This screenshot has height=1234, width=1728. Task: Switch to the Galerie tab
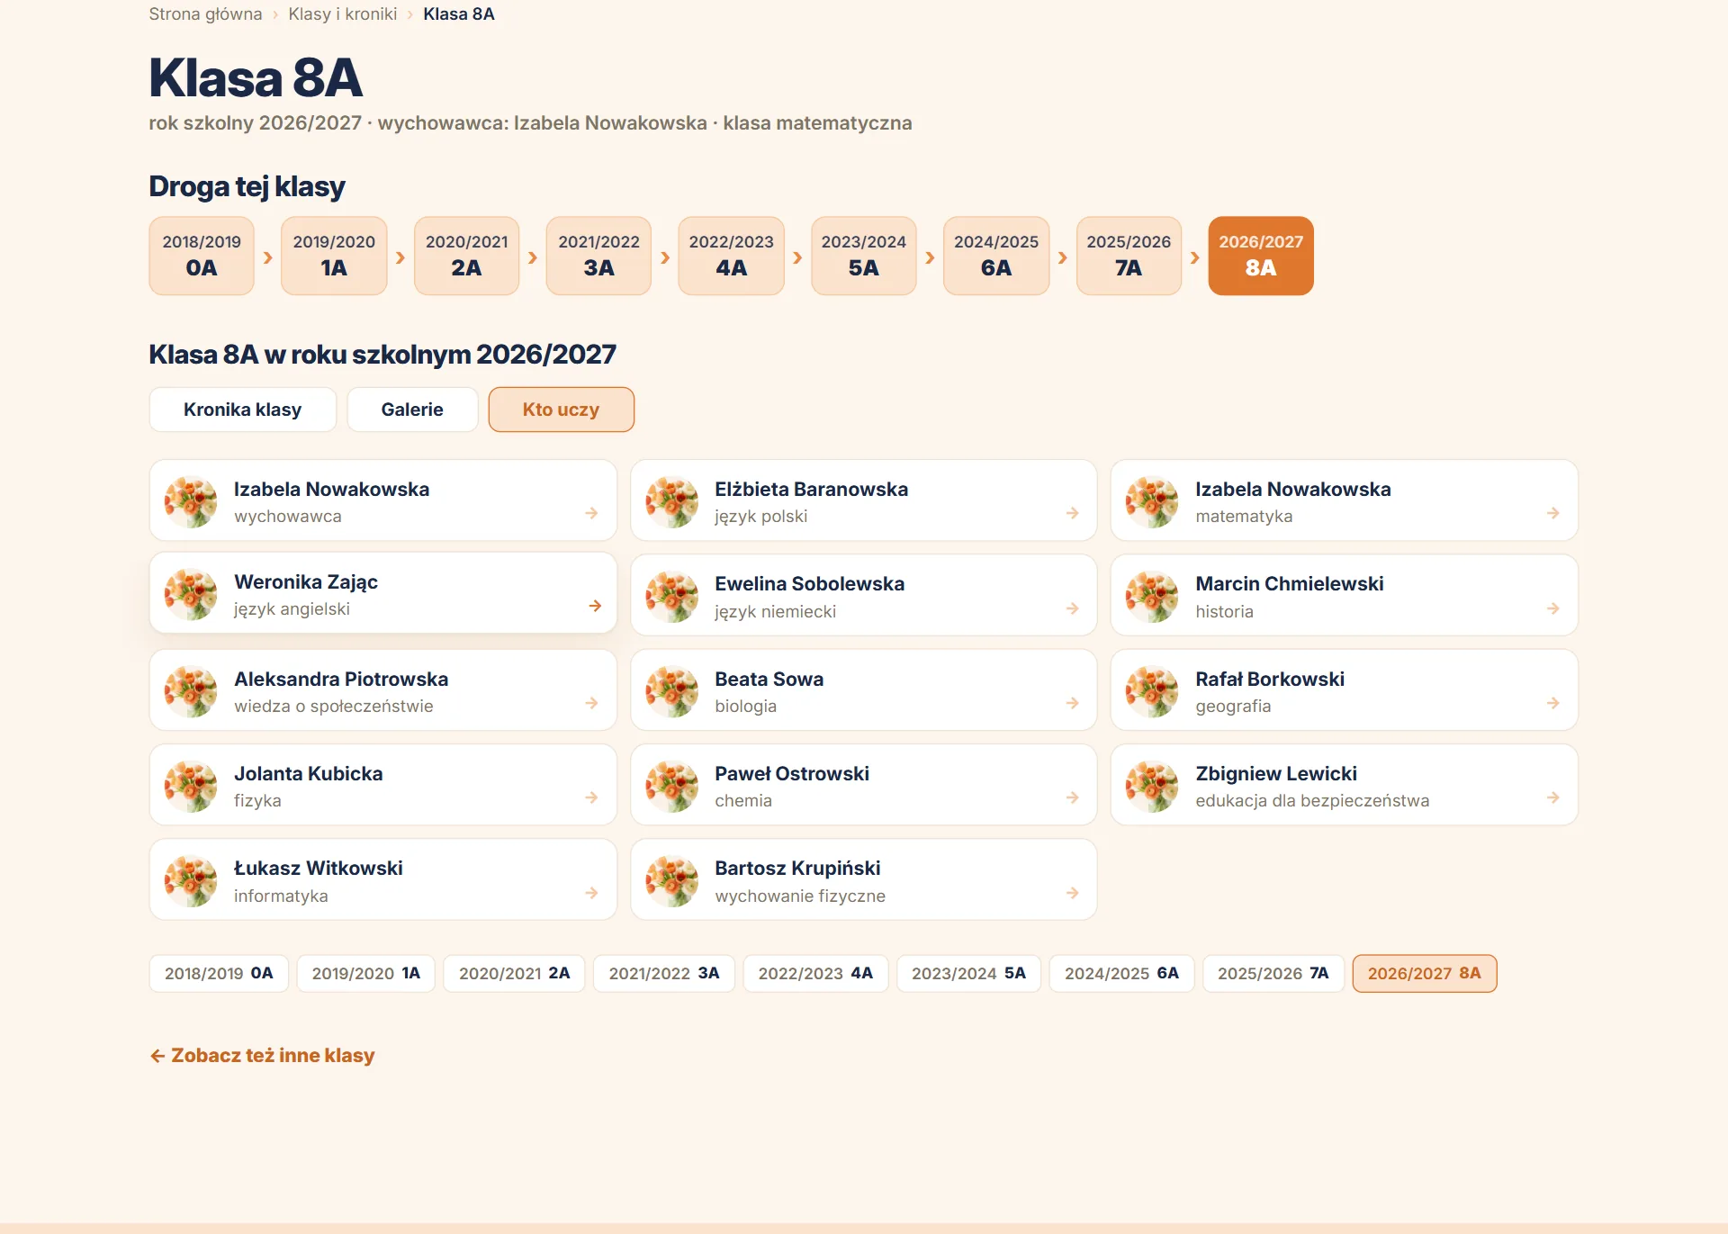click(x=412, y=410)
